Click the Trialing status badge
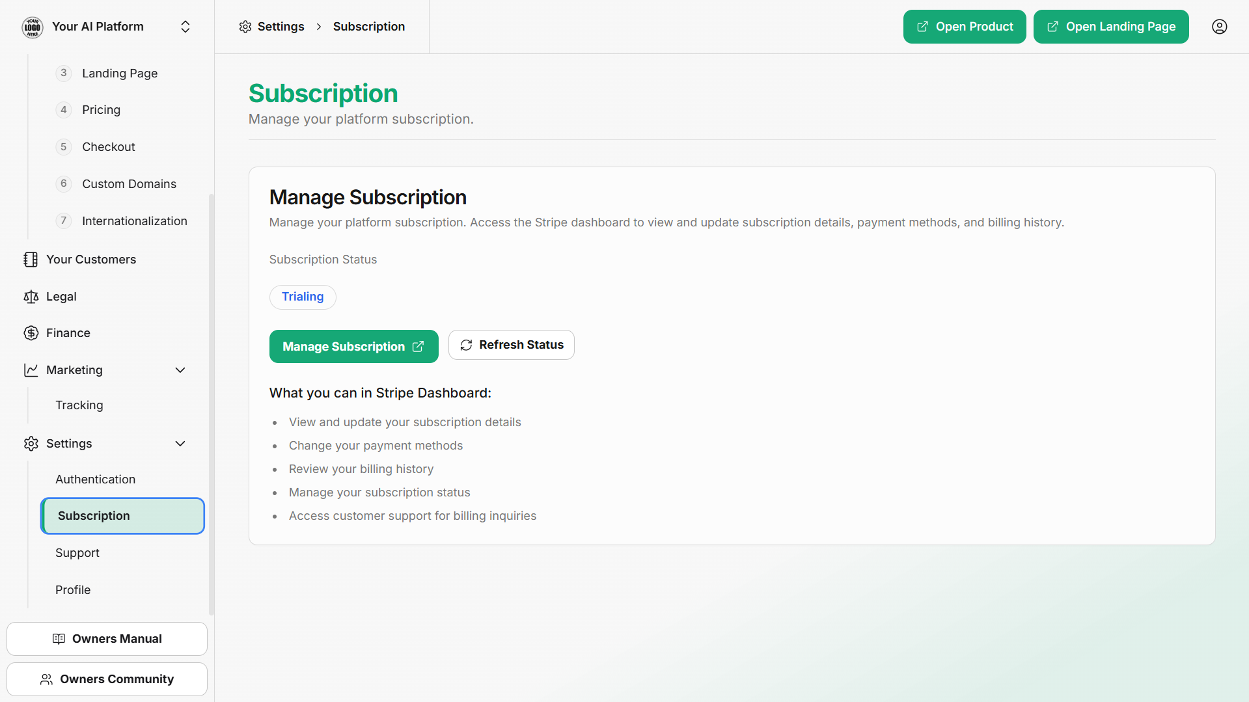Screen dimensions: 1249x702 [303, 297]
